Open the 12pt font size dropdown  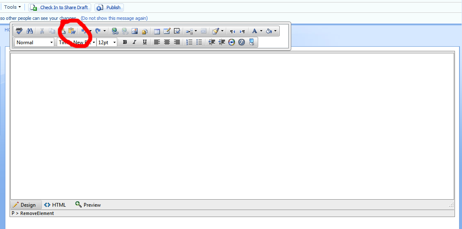pos(107,42)
